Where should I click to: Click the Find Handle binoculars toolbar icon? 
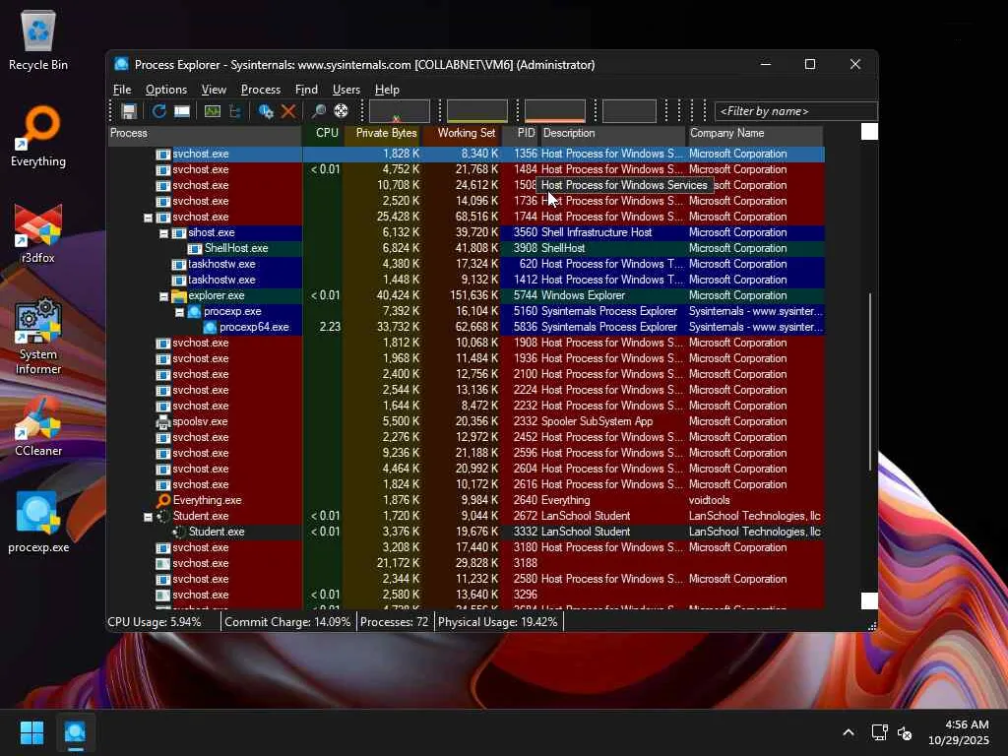318,111
